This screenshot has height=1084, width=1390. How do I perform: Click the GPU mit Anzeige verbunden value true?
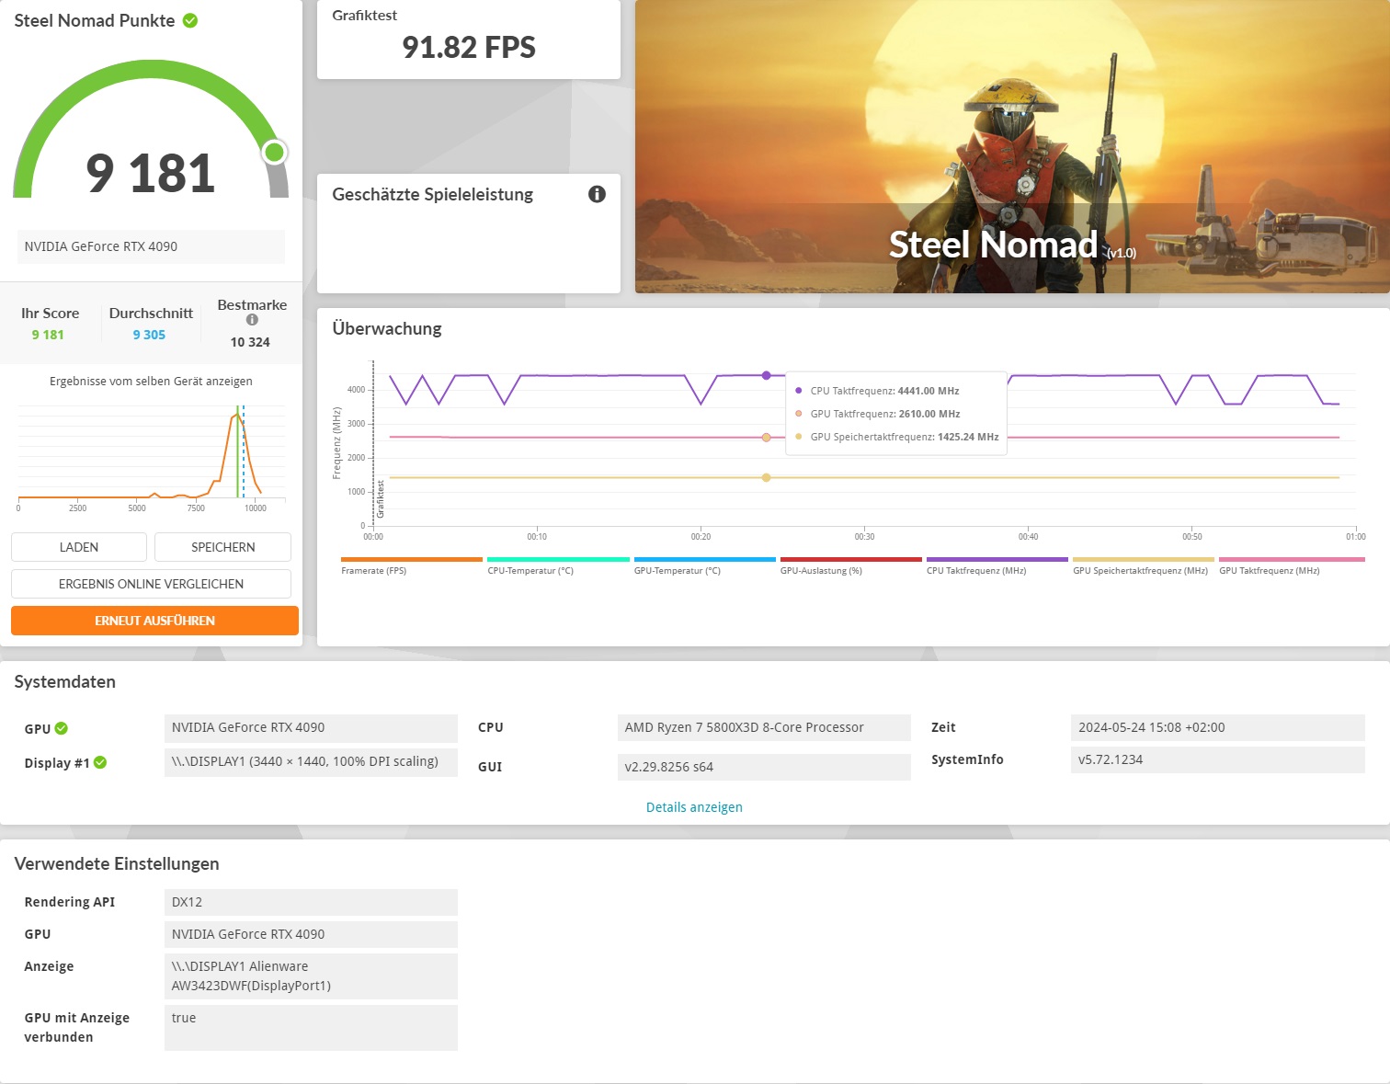[311, 1027]
